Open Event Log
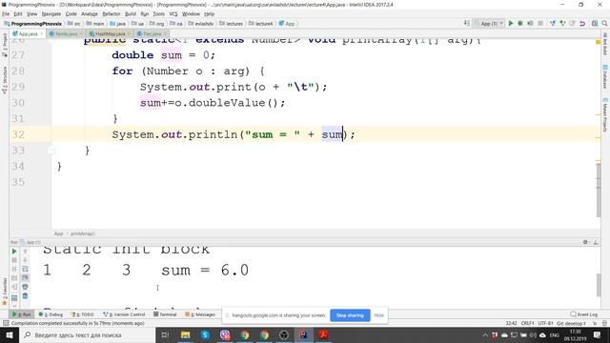Image resolution: width=610 pixels, height=343 pixels. click(x=584, y=314)
